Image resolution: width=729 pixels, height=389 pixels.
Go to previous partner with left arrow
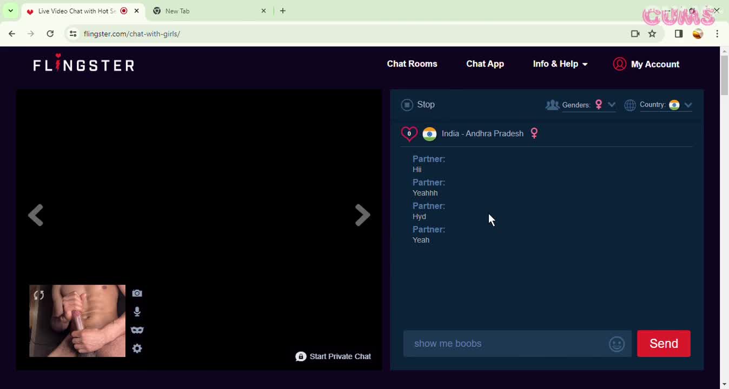click(36, 215)
